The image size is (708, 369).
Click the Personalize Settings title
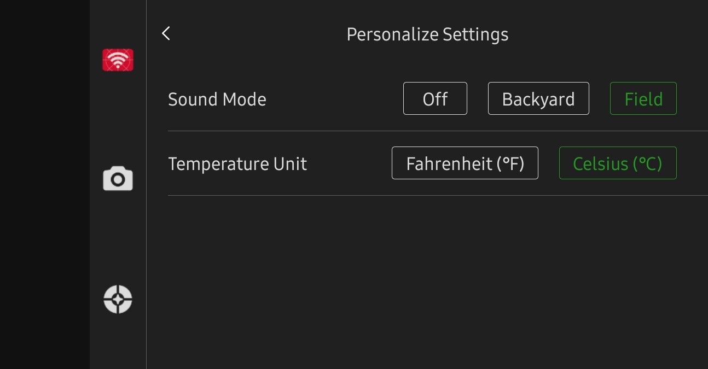[427, 34]
